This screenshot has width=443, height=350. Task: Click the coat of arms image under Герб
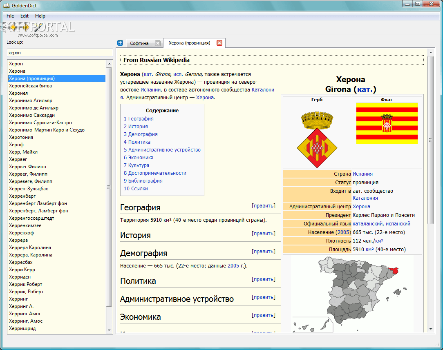point(317,139)
